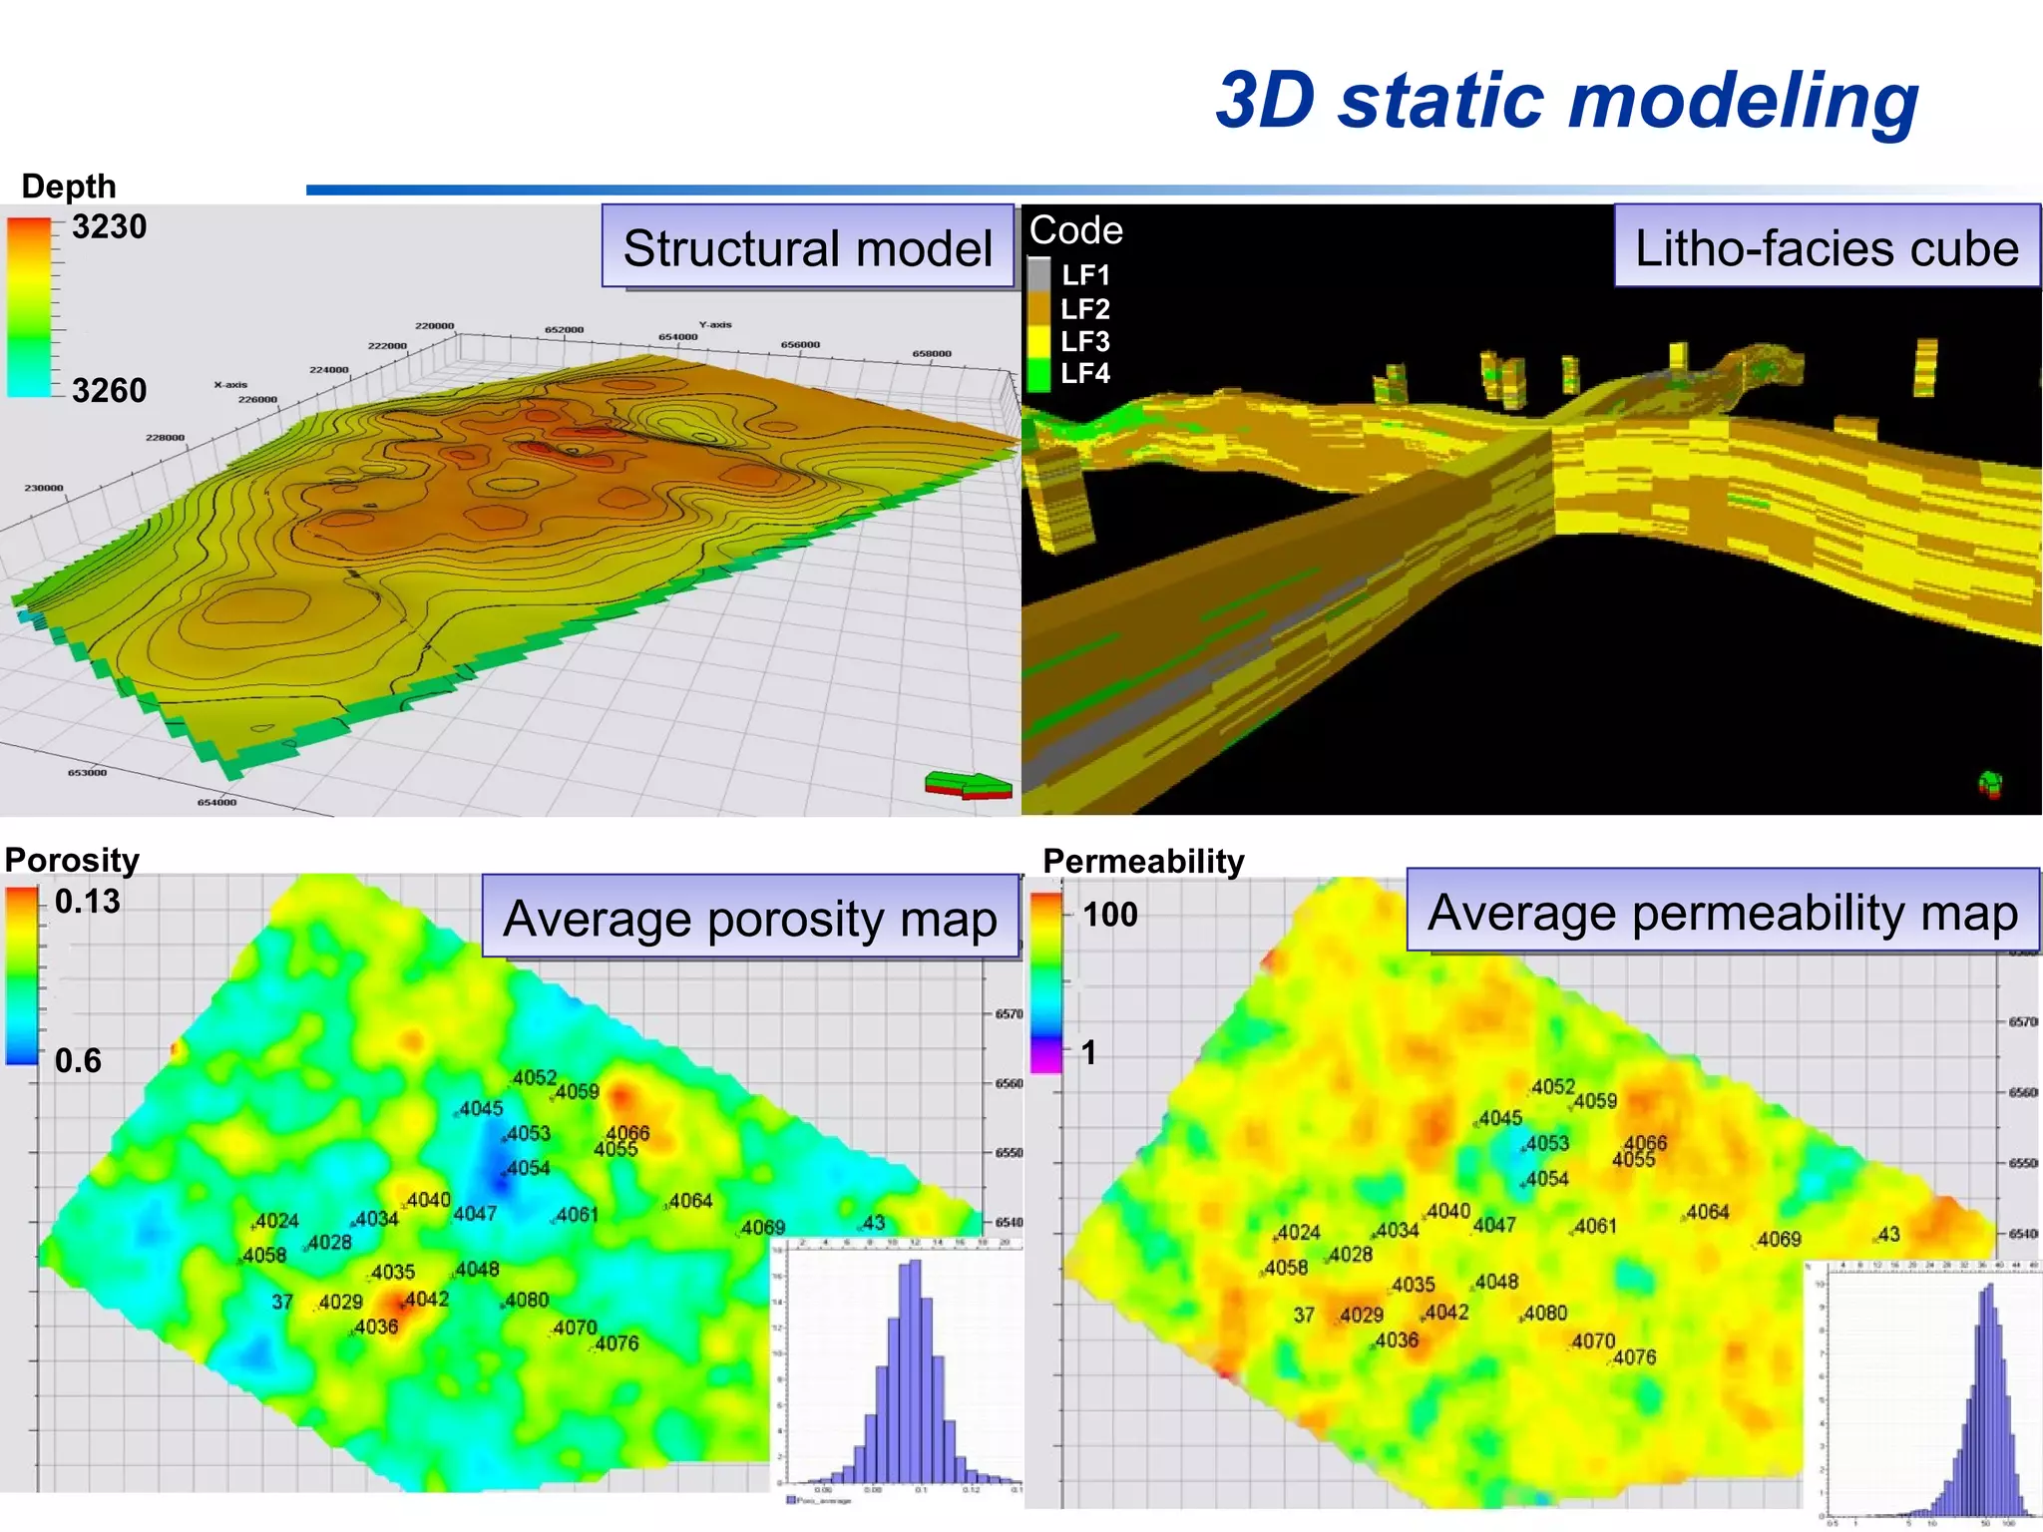
Task: Click well 4047 on porosity map
Action: pyautogui.click(x=475, y=1214)
